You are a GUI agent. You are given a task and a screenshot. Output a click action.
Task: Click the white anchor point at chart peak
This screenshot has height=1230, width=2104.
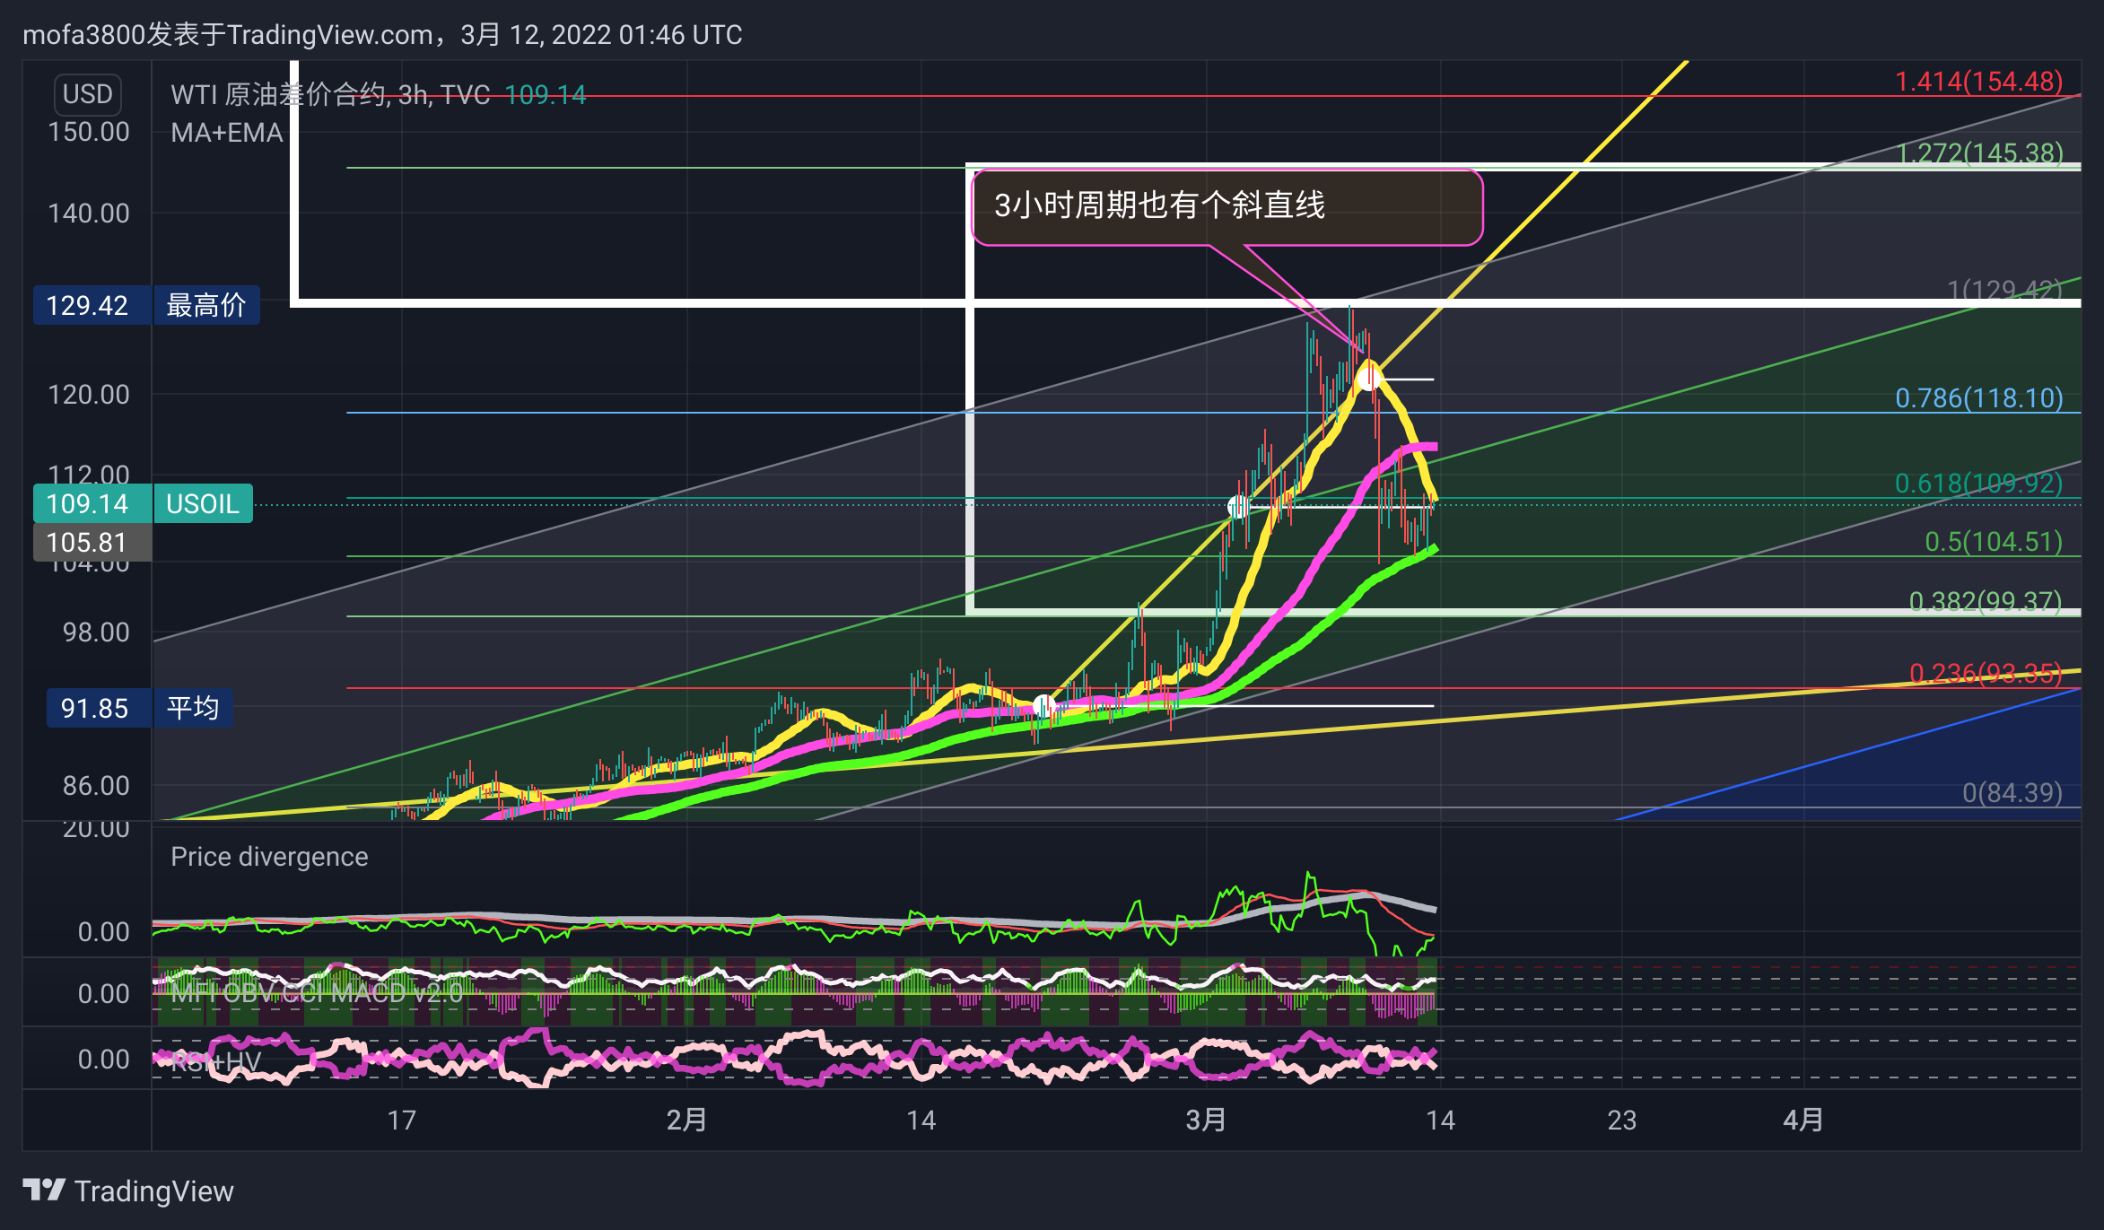click(1368, 379)
